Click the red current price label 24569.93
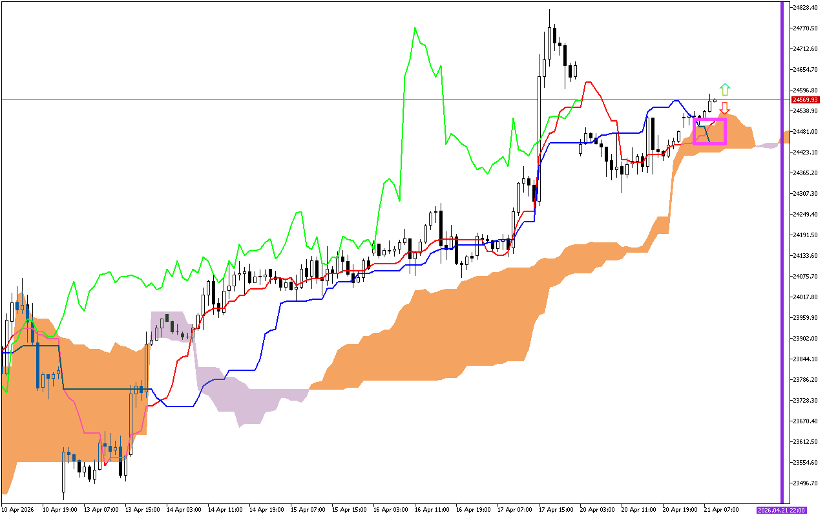Screen dimensions: 827x517 [x=806, y=100]
